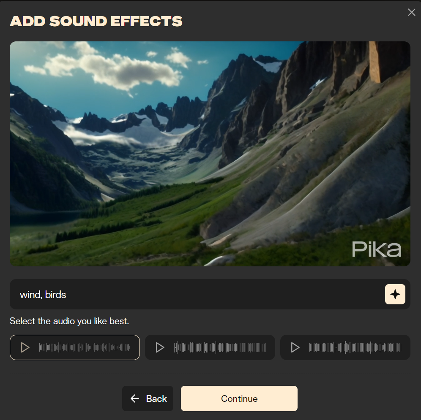Click the word 'birds' in the prompt
The image size is (421, 420).
click(x=55, y=295)
